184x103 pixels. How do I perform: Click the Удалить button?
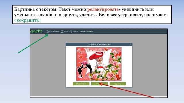(118, 84)
